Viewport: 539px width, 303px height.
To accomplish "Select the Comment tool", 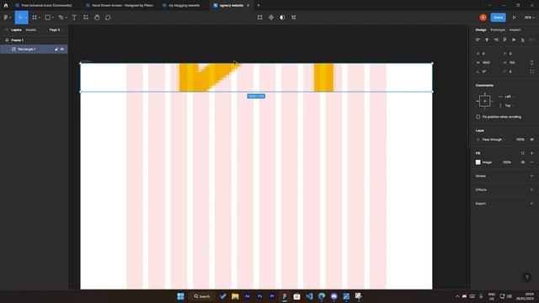I will pyautogui.click(x=108, y=18).
